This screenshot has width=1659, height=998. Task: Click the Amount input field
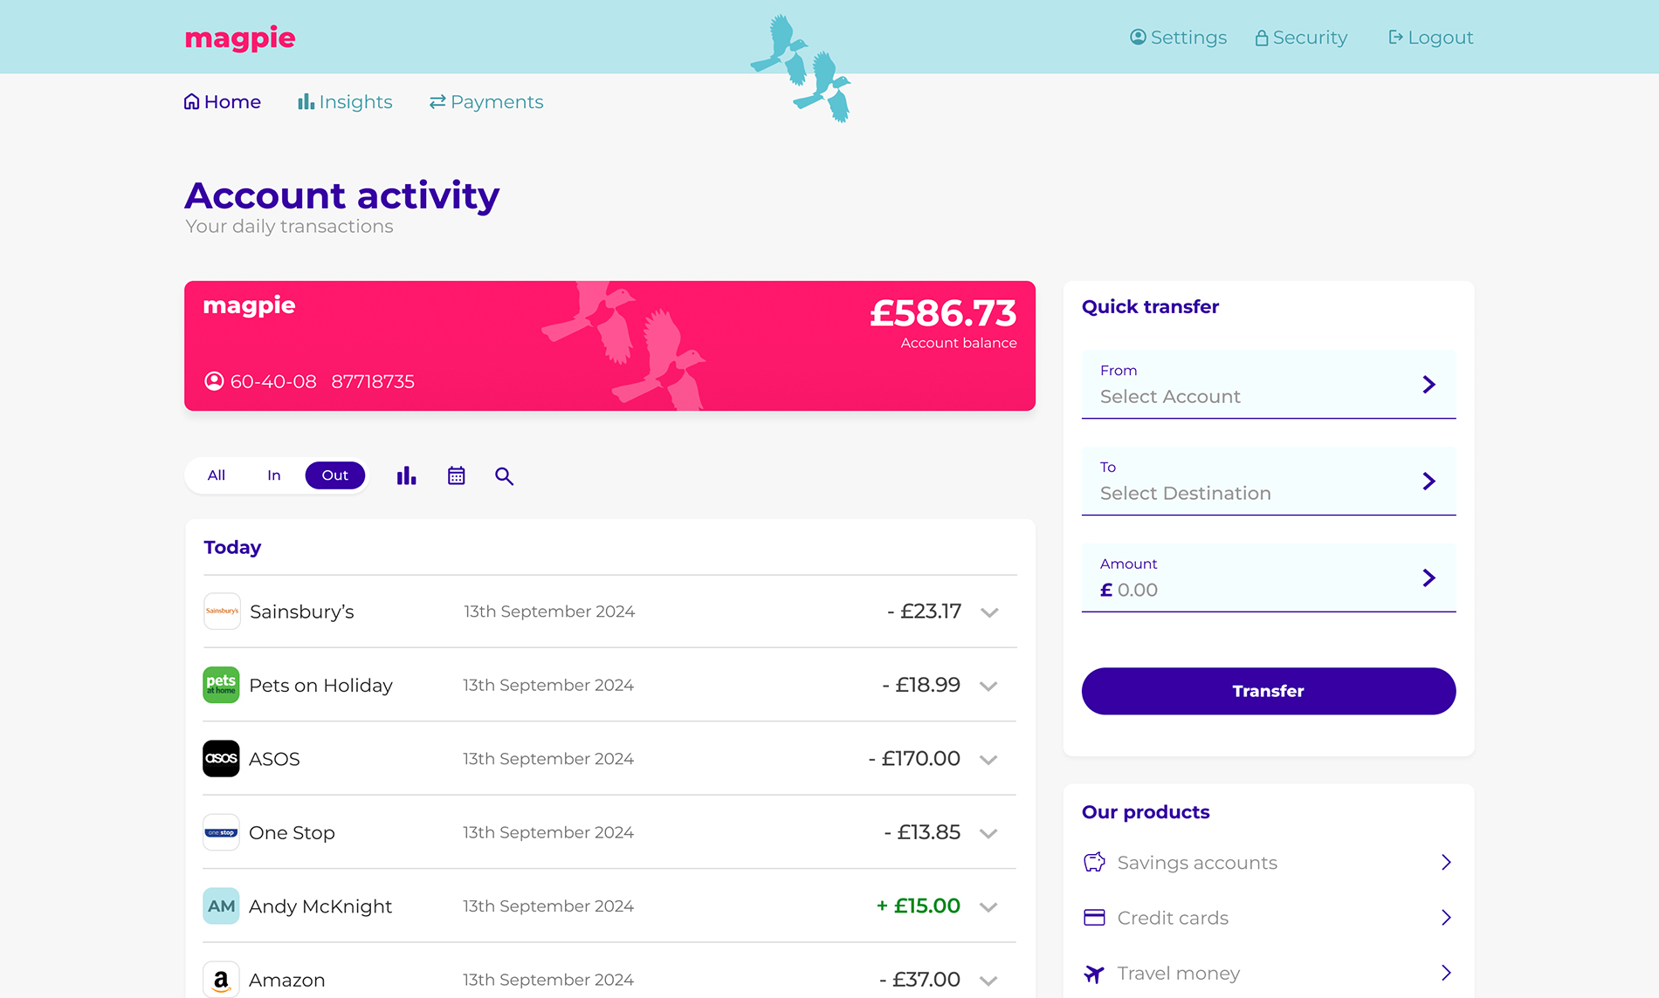[1269, 578]
